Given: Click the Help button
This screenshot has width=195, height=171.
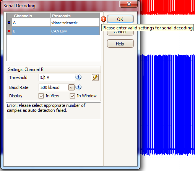Looking at the screenshot, I should click(x=120, y=44).
